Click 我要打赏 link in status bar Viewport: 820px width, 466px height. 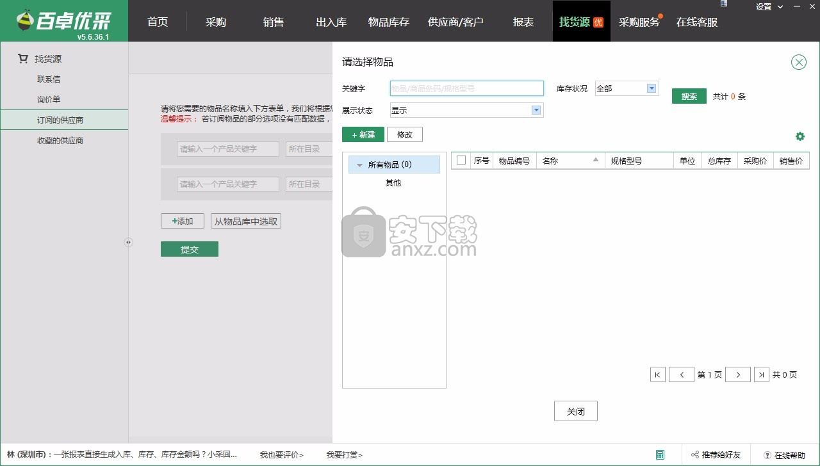point(345,455)
